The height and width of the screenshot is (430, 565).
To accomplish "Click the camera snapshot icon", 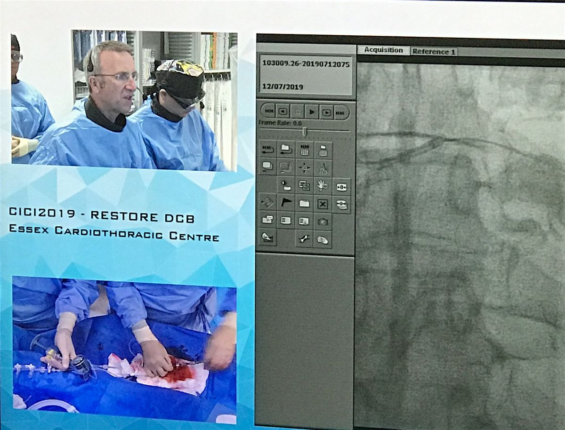I will coord(323,221).
